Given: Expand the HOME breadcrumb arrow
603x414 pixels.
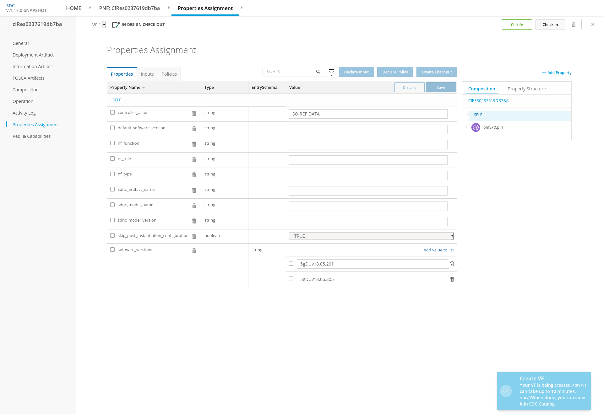Looking at the screenshot, I should click(x=90, y=8).
